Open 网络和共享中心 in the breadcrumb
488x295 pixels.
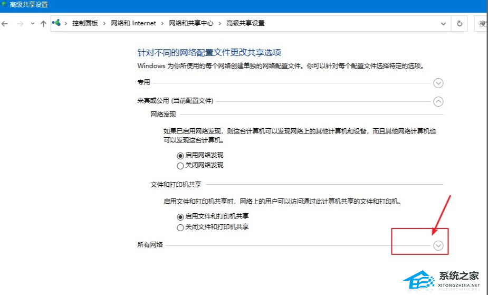(x=191, y=23)
